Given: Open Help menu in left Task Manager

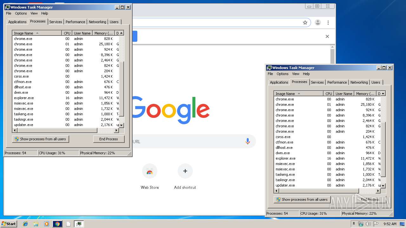Looking at the screenshot, I should point(45,13).
